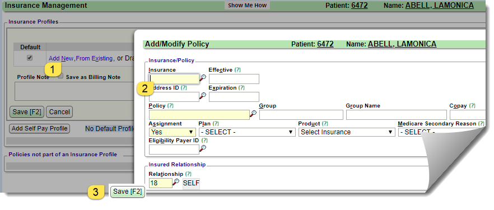Click into the Group Name input field
The image size is (494, 210).
pyautogui.click(x=397, y=115)
